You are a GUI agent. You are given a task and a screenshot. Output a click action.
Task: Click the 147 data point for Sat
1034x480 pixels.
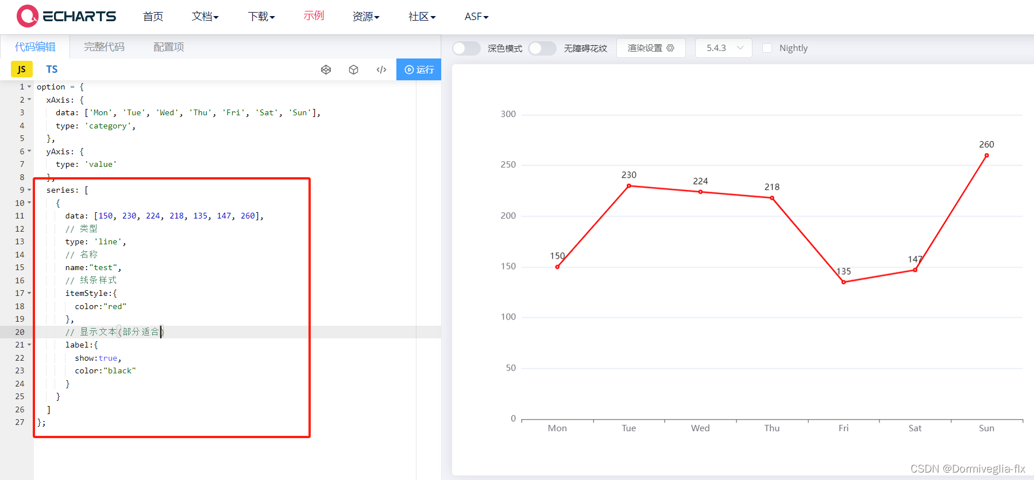[x=915, y=270]
